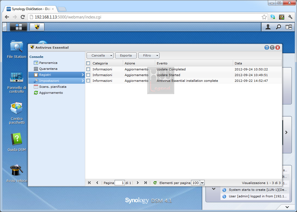Switch to the Synology DiskStation browser tab
The image size is (297, 212).
click(30, 9)
